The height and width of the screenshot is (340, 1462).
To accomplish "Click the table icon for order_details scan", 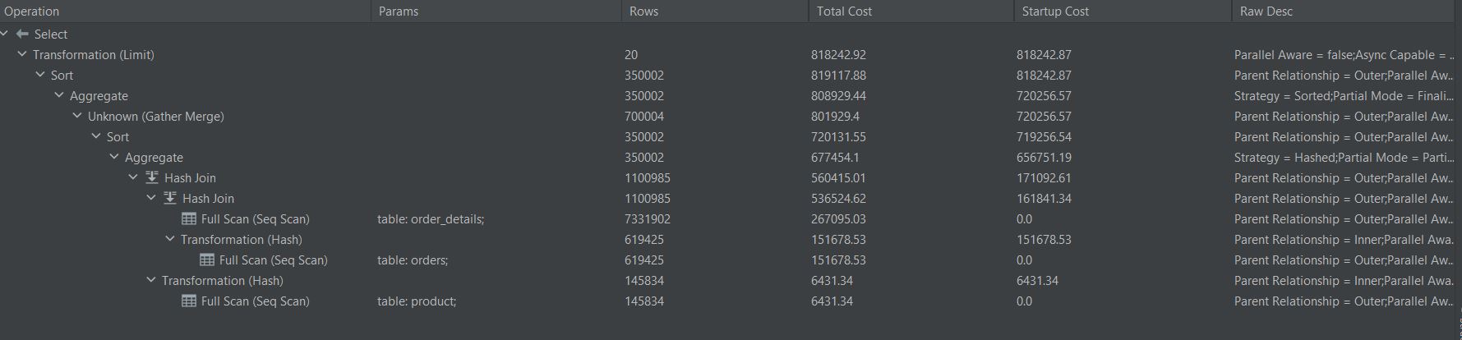I will 189,219.
